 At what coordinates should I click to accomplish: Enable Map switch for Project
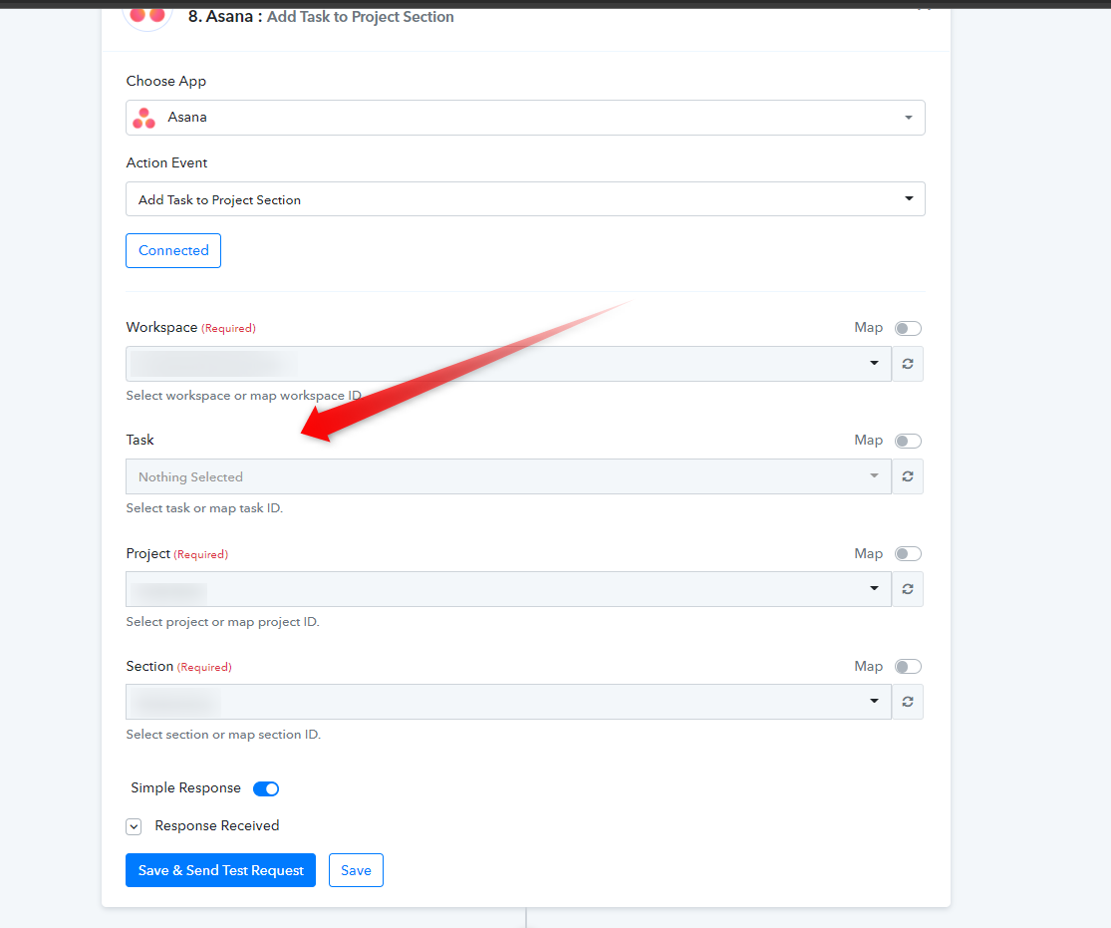click(908, 553)
